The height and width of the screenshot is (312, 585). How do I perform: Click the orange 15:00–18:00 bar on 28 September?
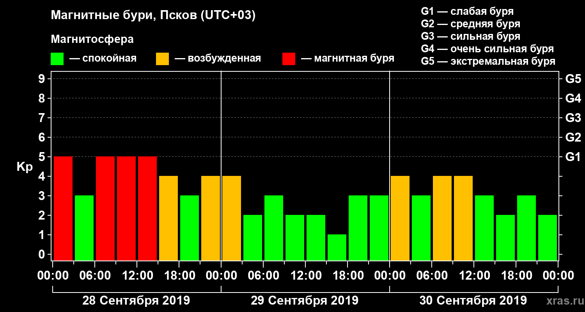(x=168, y=218)
